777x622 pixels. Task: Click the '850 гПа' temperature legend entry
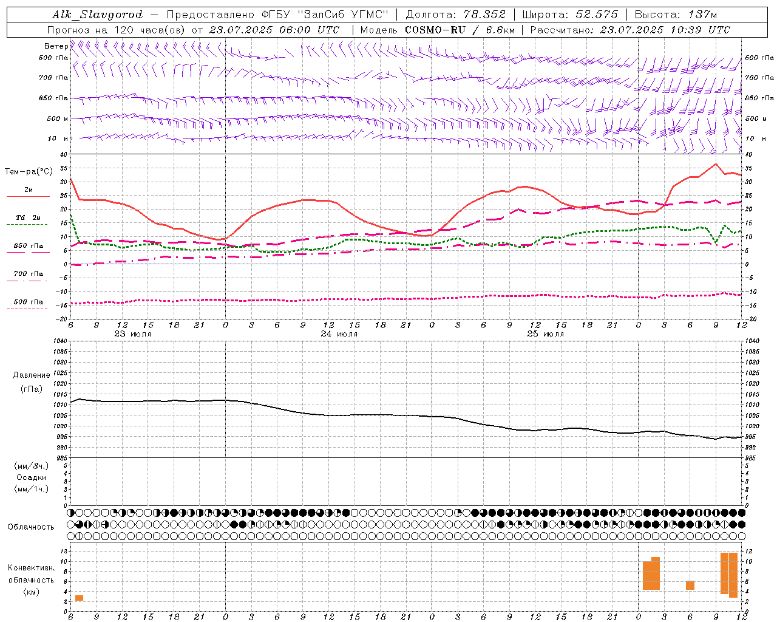tap(28, 246)
